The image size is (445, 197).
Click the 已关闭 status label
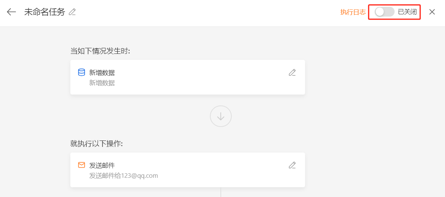tap(407, 12)
